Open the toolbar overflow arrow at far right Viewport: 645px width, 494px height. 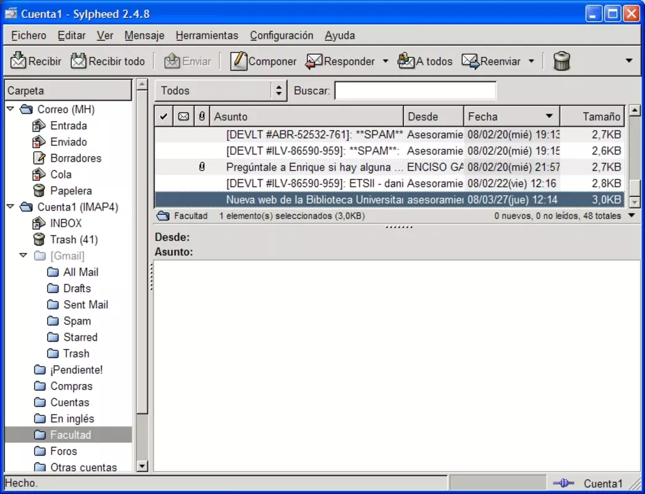(x=629, y=61)
